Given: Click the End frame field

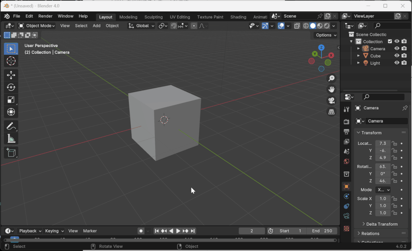Looking at the screenshot, I should (x=322, y=231).
